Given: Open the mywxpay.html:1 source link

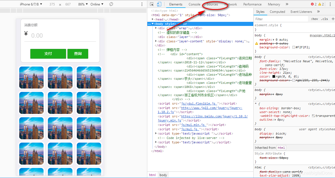Looking at the screenshot, I should pos(322,35).
